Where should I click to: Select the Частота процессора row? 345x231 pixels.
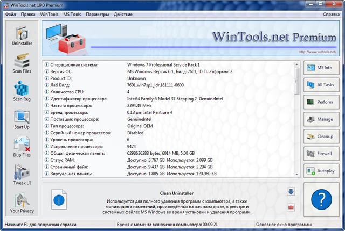(x=168, y=105)
